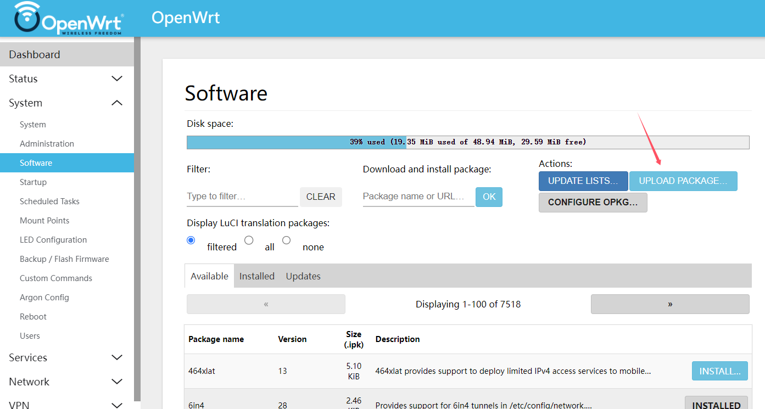Open the Dashboard menu entry
The image size is (765, 409).
coord(67,54)
